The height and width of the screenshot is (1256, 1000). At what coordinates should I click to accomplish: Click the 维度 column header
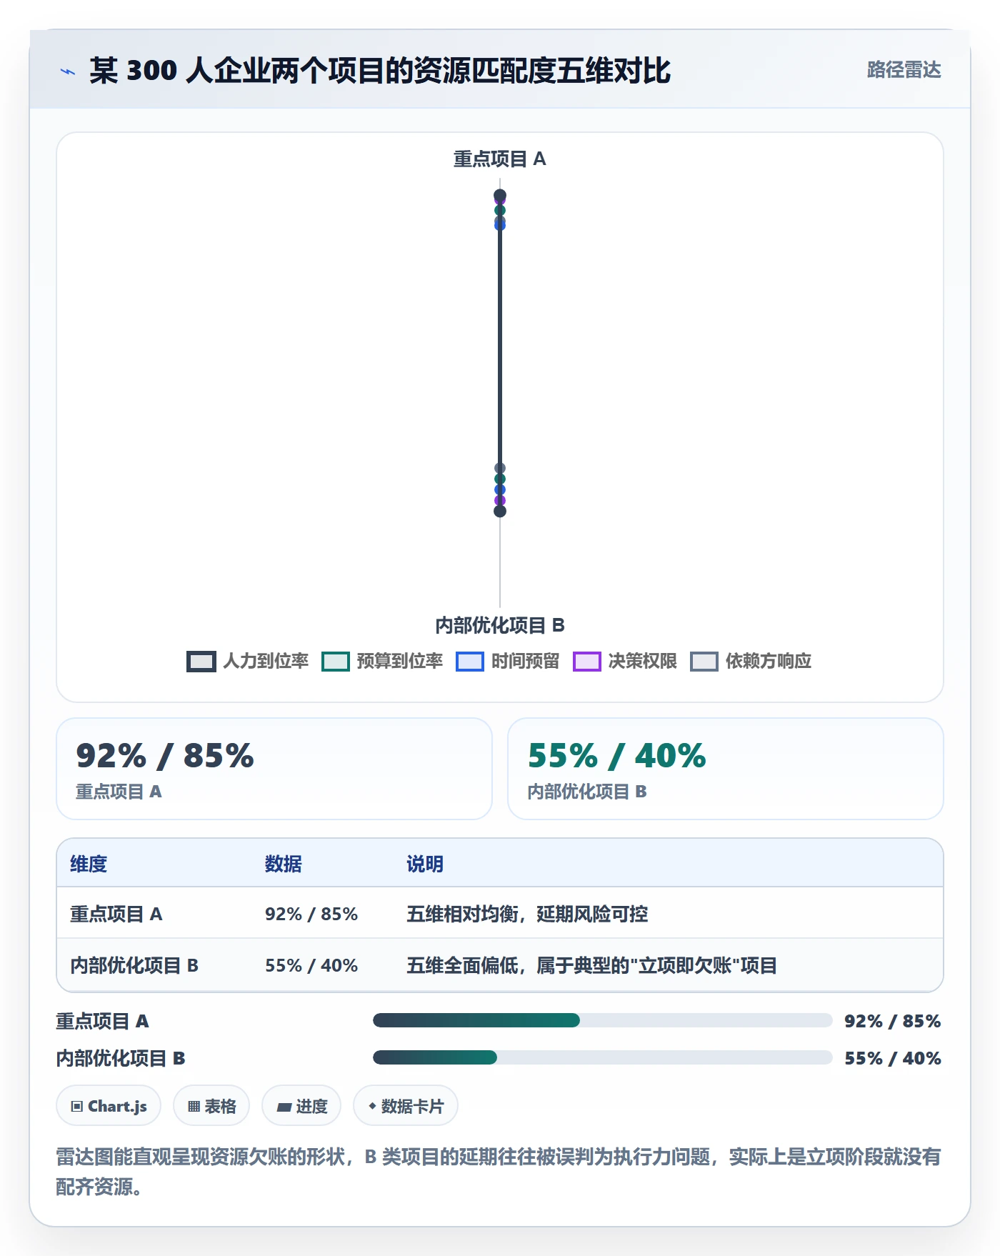pyautogui.click(x=89, y=864)
